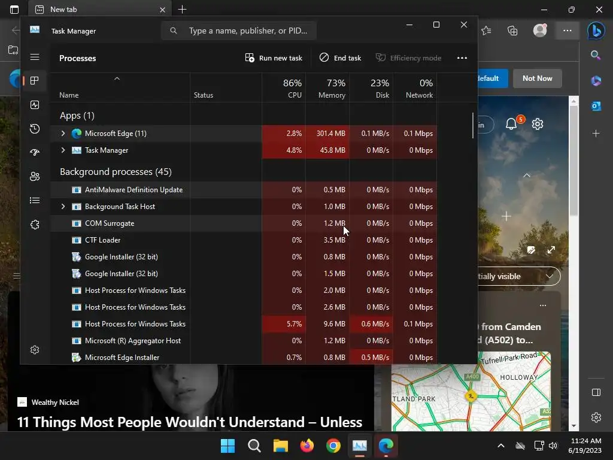Select Host Process row using 5.7% CPU
613x460 pixels.
244,324
